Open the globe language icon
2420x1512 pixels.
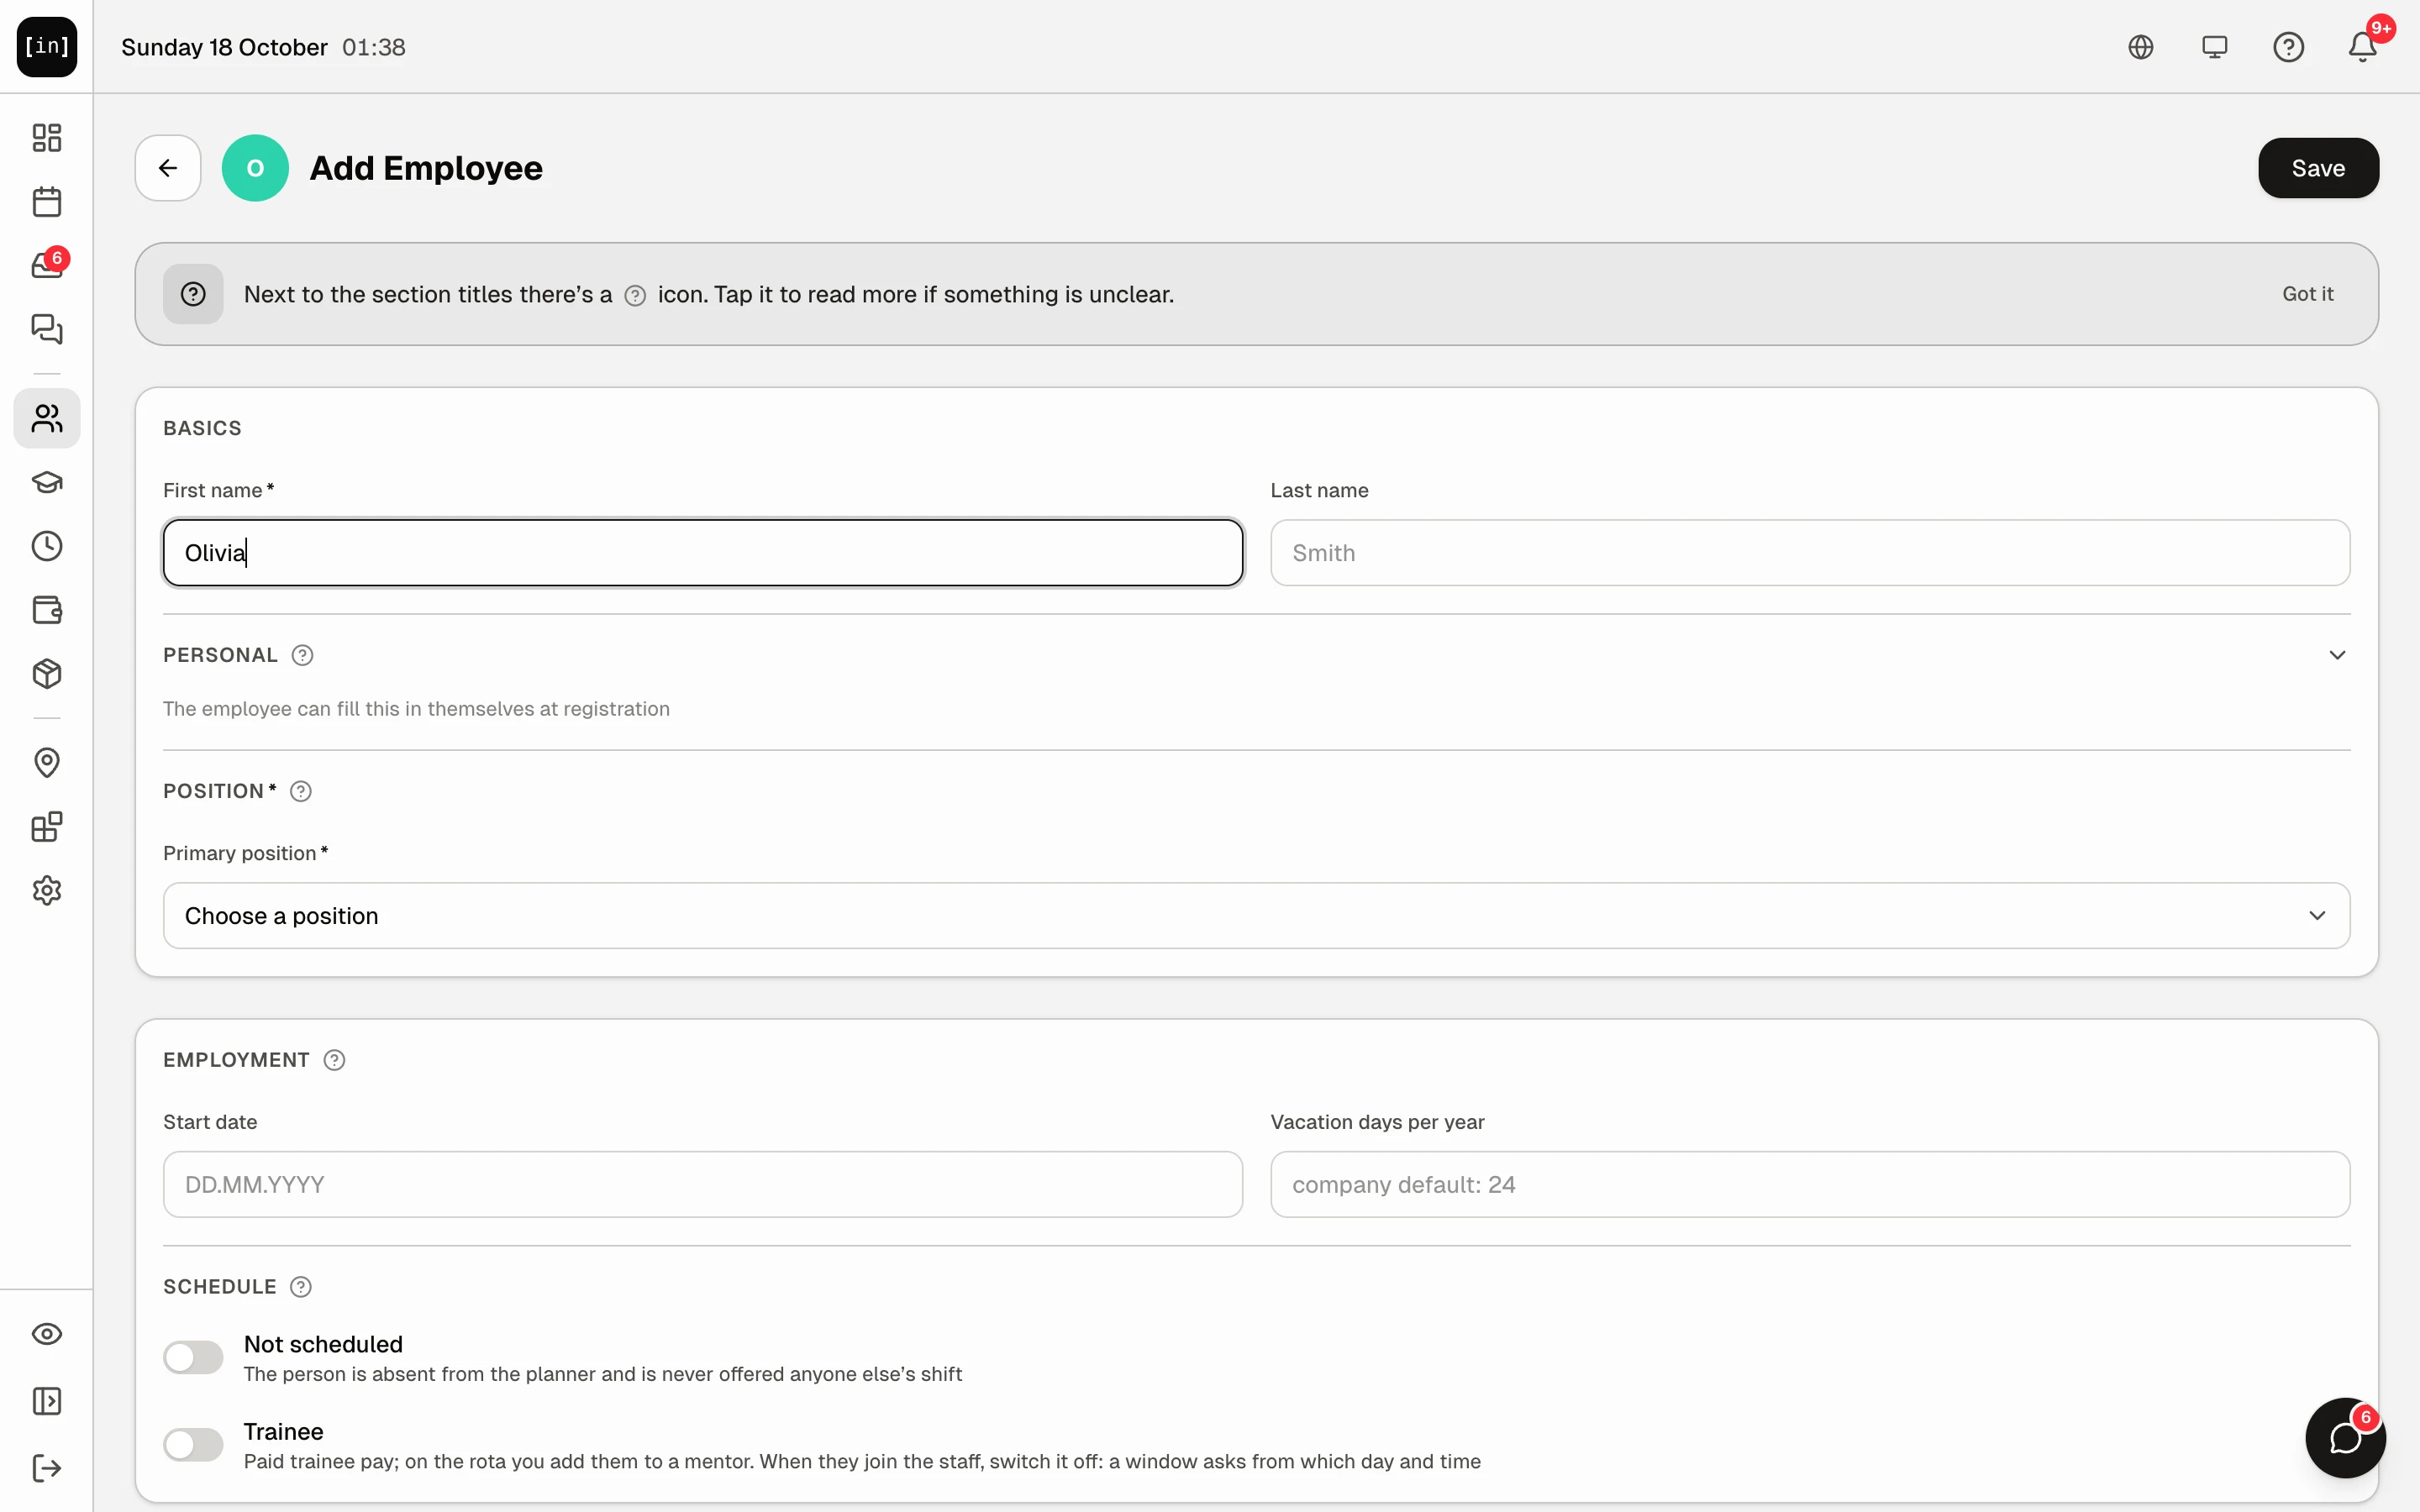(2141, 47)
